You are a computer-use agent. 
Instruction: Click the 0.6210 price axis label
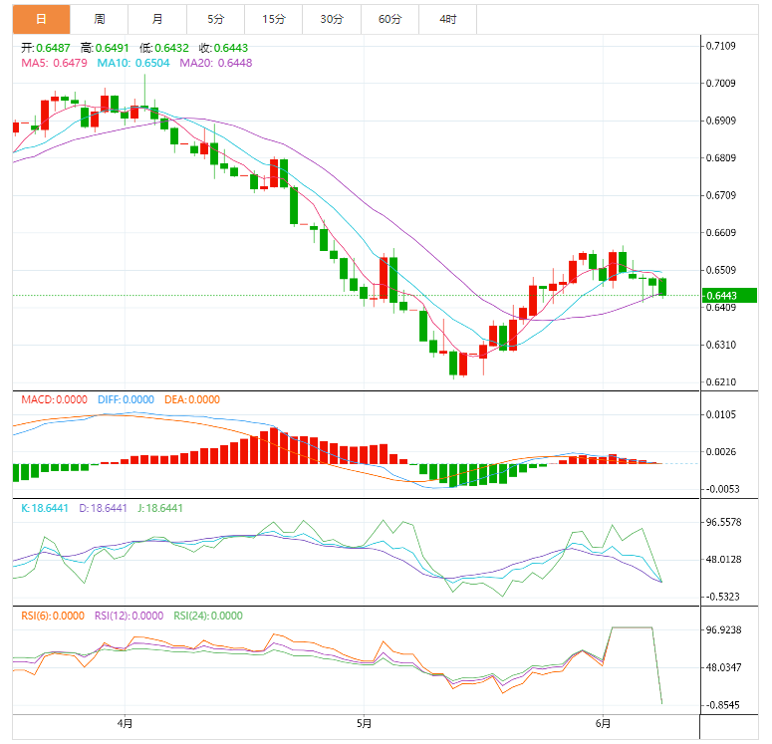(x=721, y=382)
